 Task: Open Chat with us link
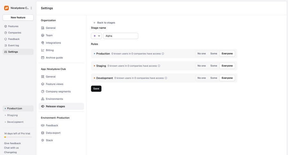click(12, 148)
